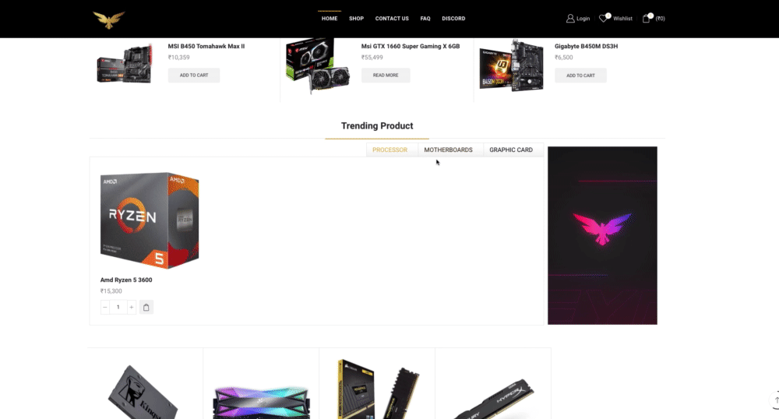Increase Ryzen quantity with plus button
Screen dimensions: 779x419
coord(131,308)
